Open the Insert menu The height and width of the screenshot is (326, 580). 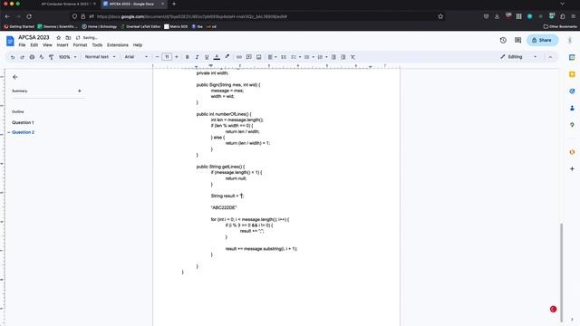pos(63,45)
